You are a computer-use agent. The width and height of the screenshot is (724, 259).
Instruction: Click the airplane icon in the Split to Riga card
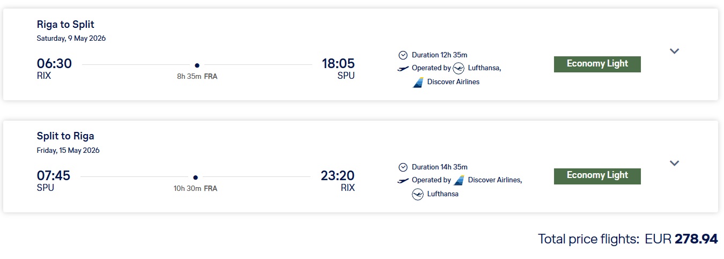[x=403, y=180]
